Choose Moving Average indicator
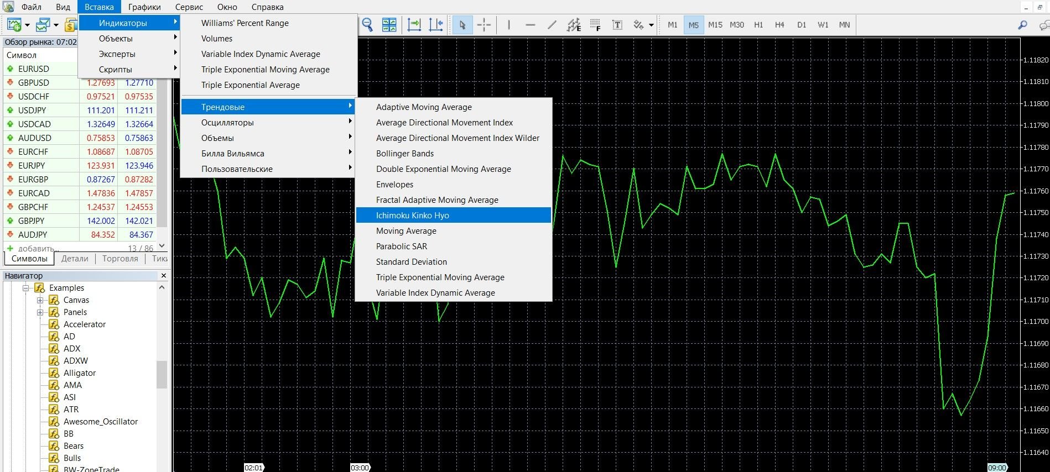 point(454,231)
